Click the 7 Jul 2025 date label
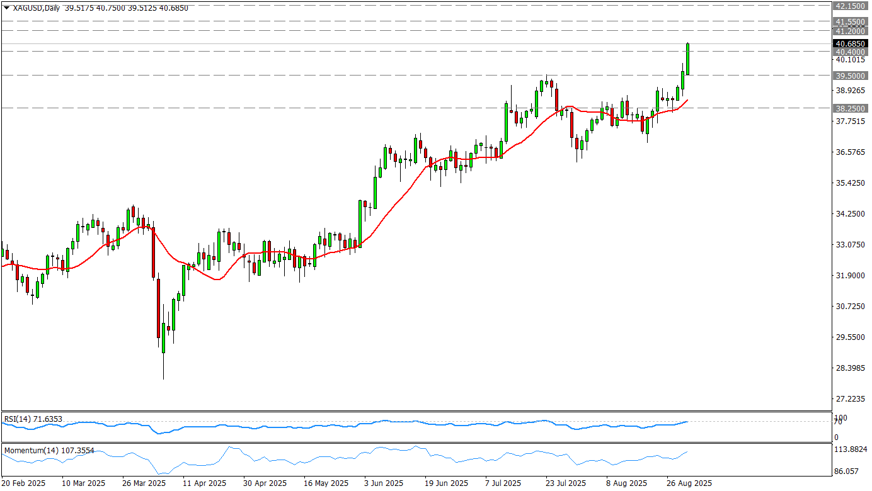The image size is (872, 491). pos(503,483)
